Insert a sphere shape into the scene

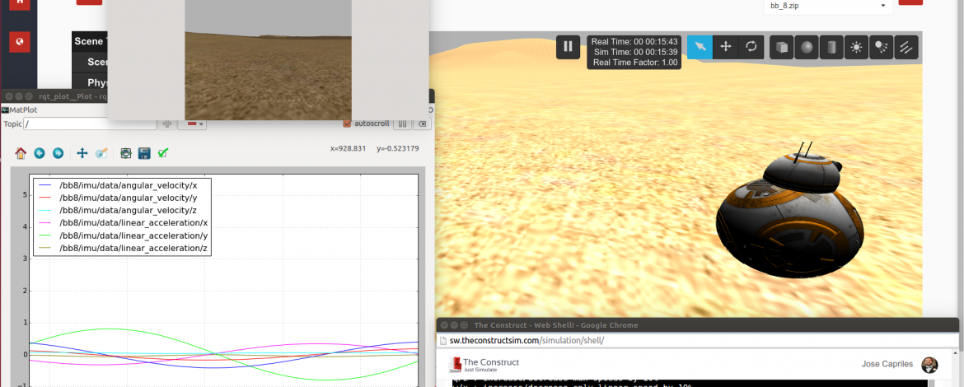pyautogui.click(x=807, y=47)
